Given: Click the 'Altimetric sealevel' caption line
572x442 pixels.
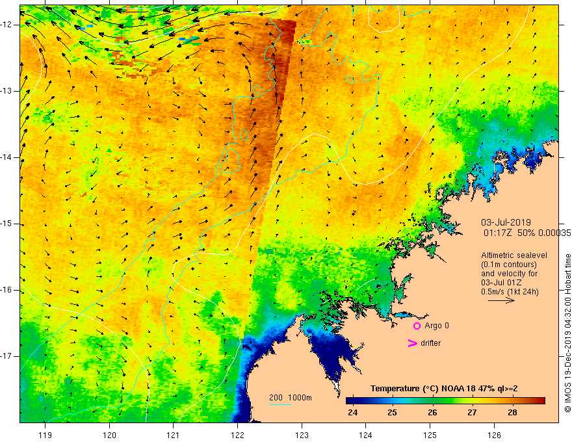Looking at the screenshot, I should [x=514, y=255].
